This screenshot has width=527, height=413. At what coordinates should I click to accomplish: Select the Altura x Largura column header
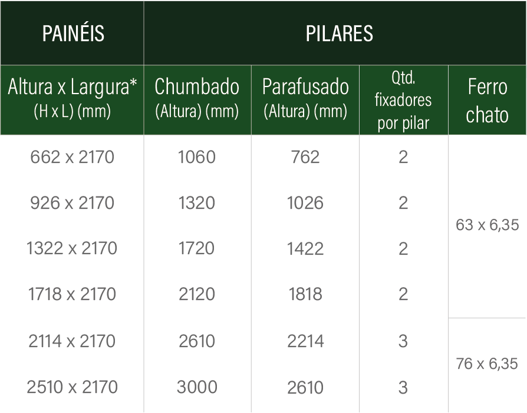pyautogui.click(x=73, y=100)
